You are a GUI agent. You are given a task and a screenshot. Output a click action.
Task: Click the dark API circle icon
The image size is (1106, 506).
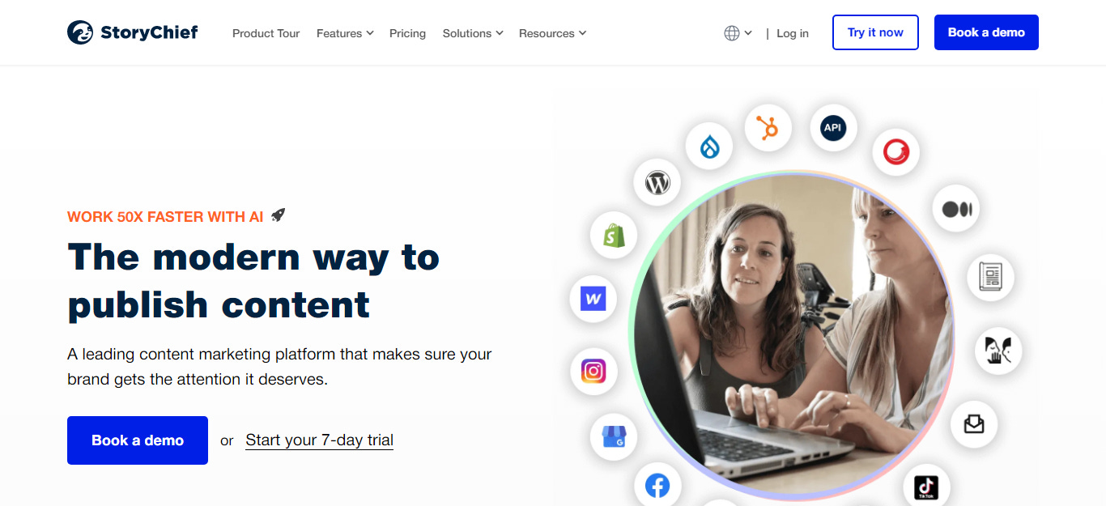coord(833,128)
